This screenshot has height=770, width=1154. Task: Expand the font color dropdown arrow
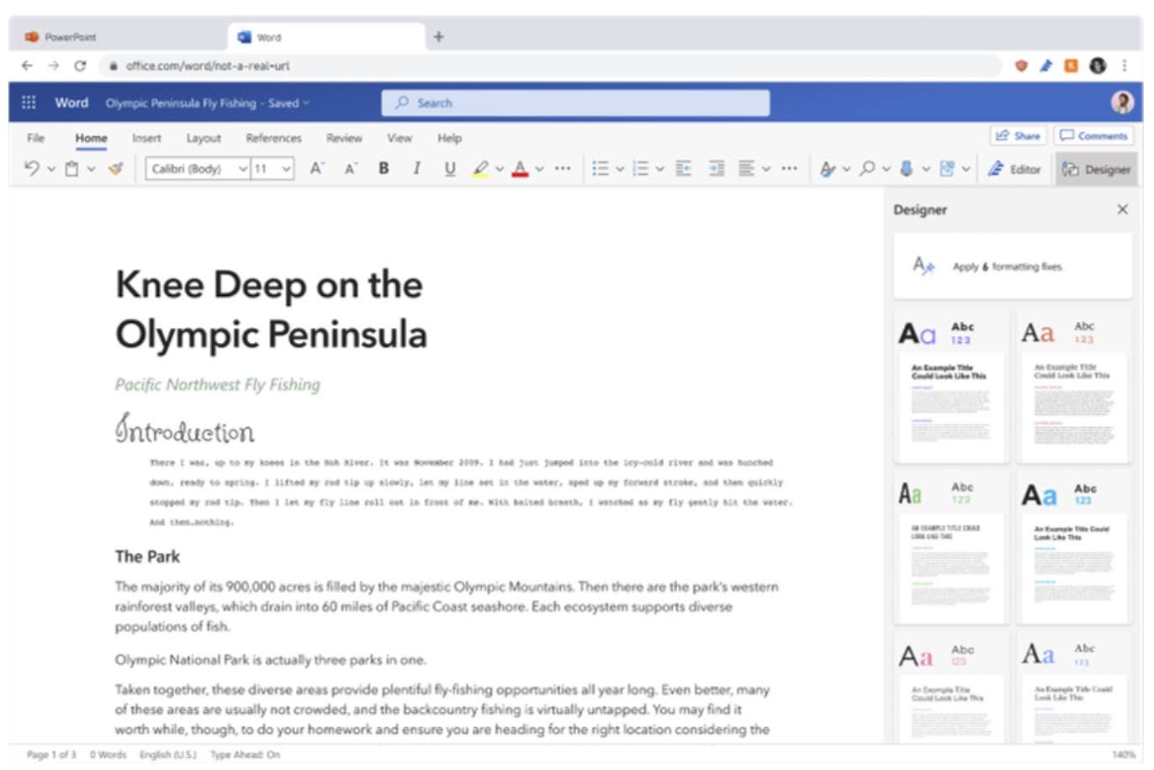point(539,169)
